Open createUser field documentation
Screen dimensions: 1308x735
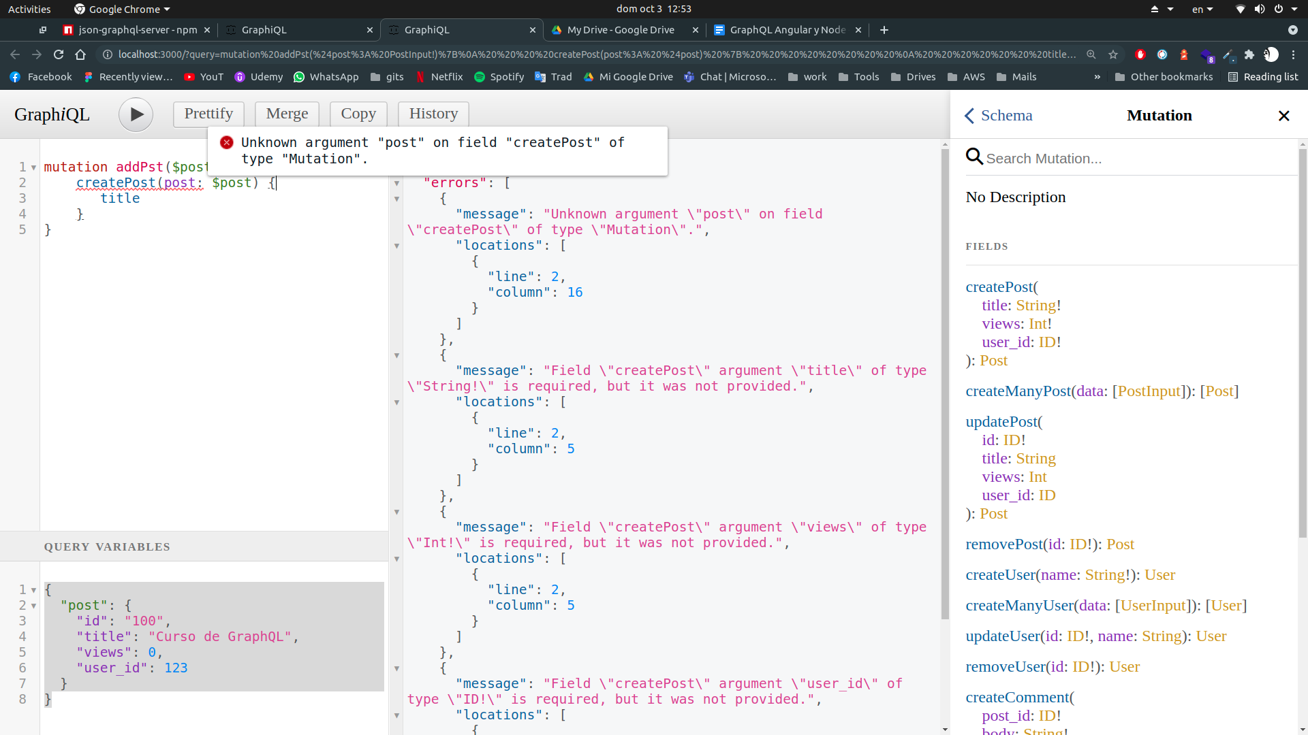tap(1000, 575)
